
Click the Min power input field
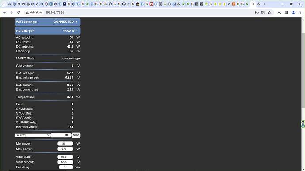[65, 144]
